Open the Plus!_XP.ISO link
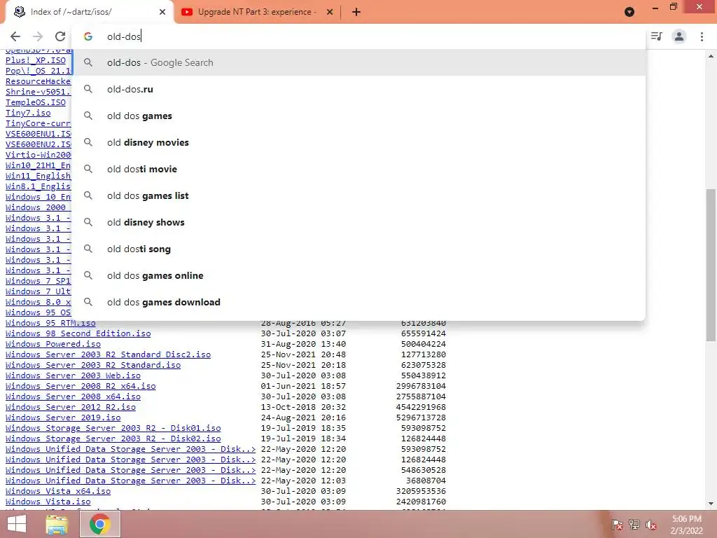Image resolution: width=717 pixels, height=538 pixels. 36,60
